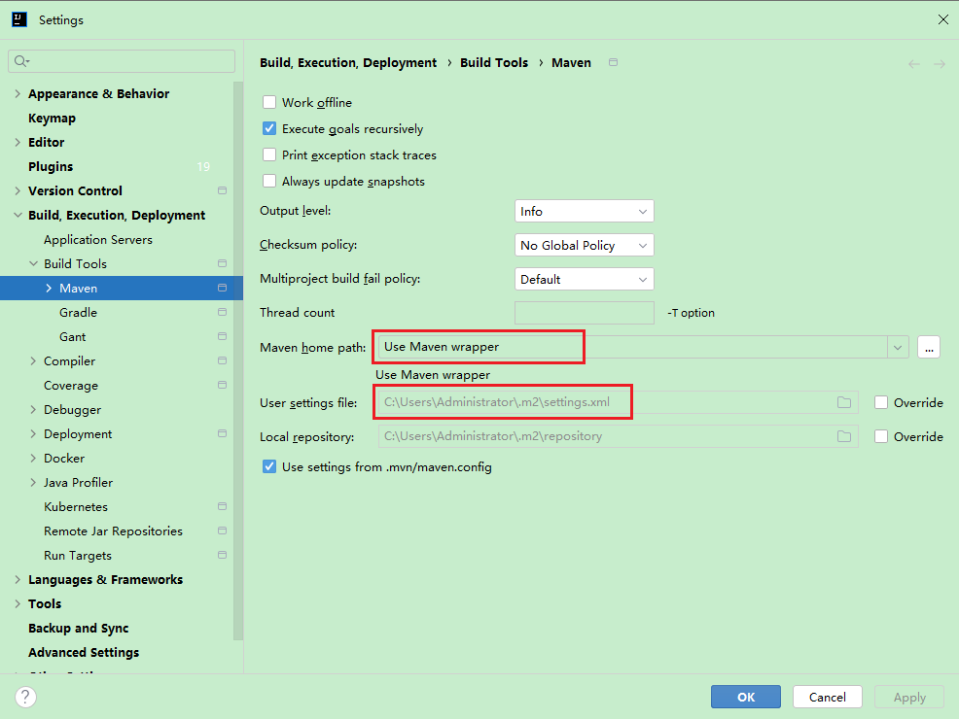Click the search magnifier icon in settings
This screenshot has width=959, height=719.
[x=20, y=62]
